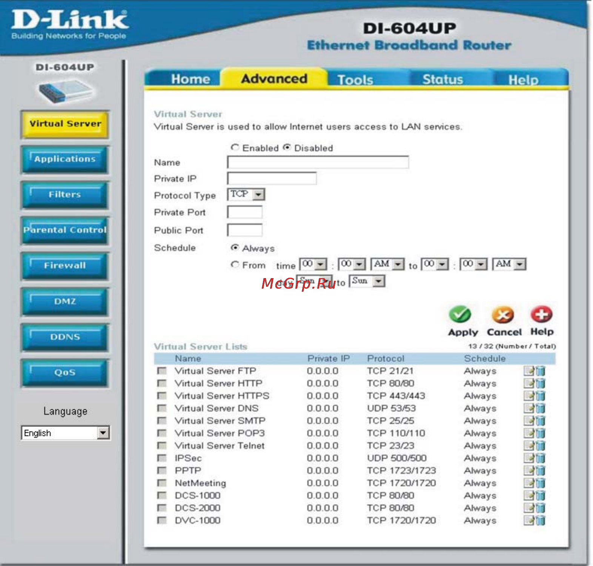Image resolution: width=593 pixels, height=566 pixels.
Task: Check the PPTP row checkbox
Action: pyautogui.click(x=162, y=471)
